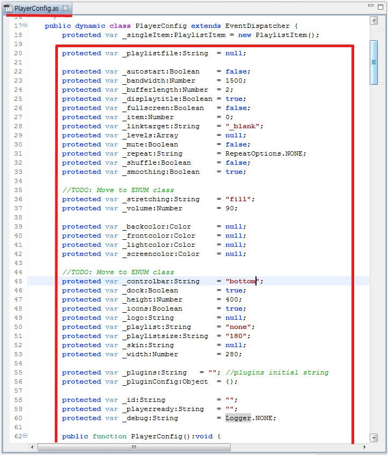Viewport: 388px width, 455px height.
Task: Click the plugins initial string comment
Action: (x=277, y=372)
